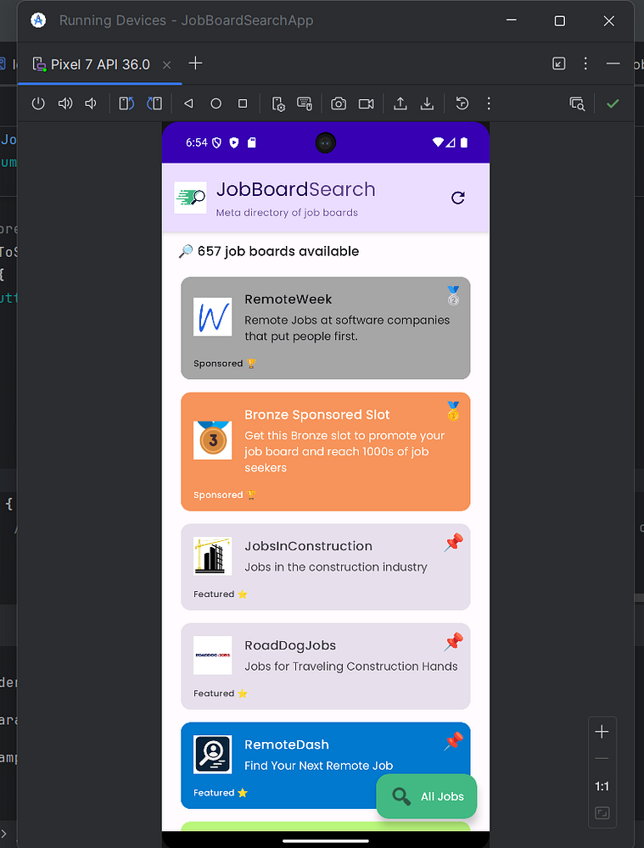Viewport: 644px width, 848px height.
Task: Take an emulator screenshot with camera icon
Action: coord(339,103)
